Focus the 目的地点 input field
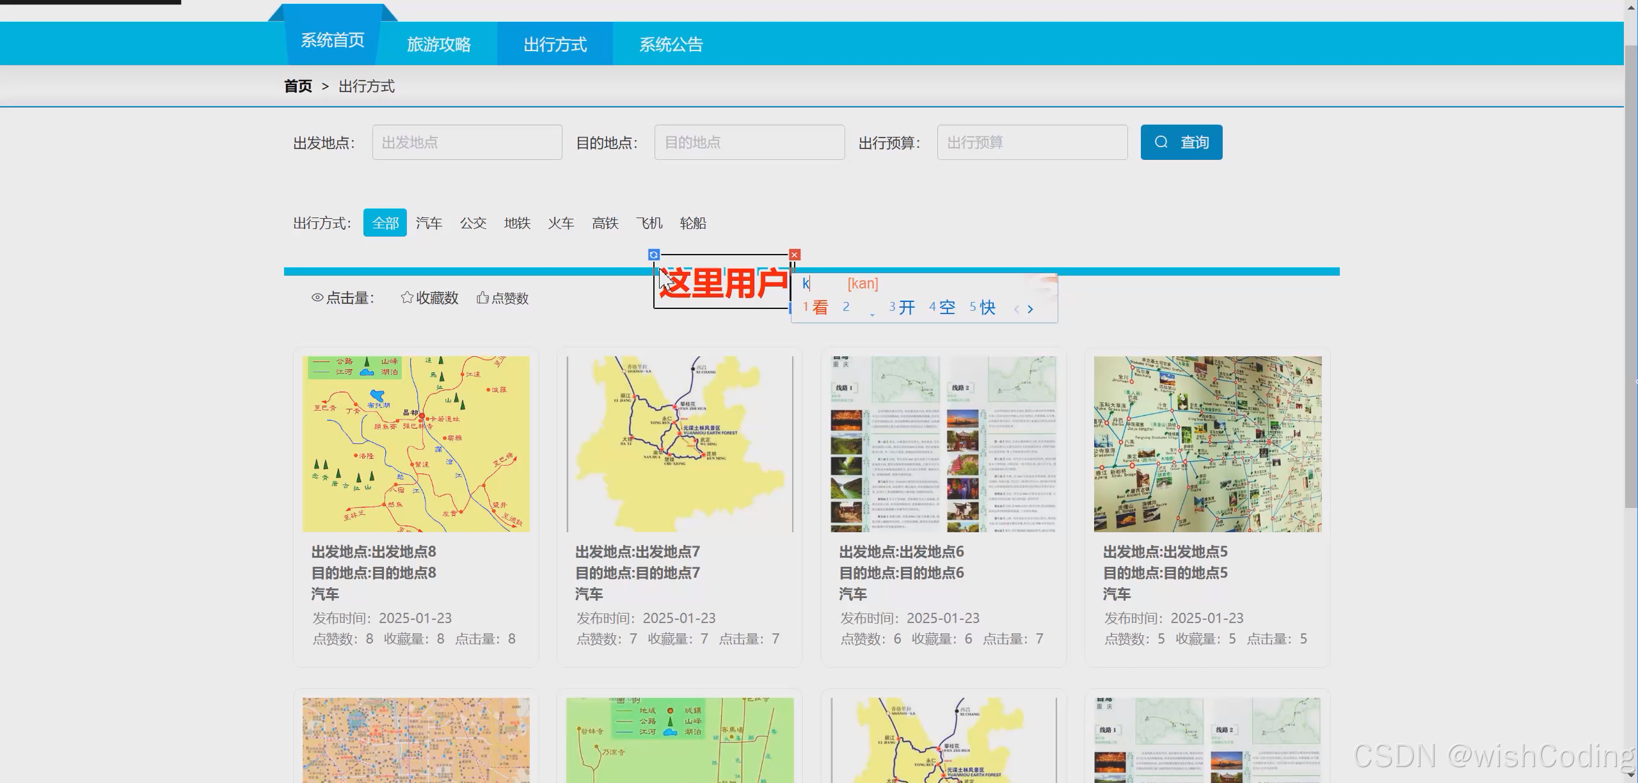Screen dimensions: 1638x783 click(x=749, y=142)
